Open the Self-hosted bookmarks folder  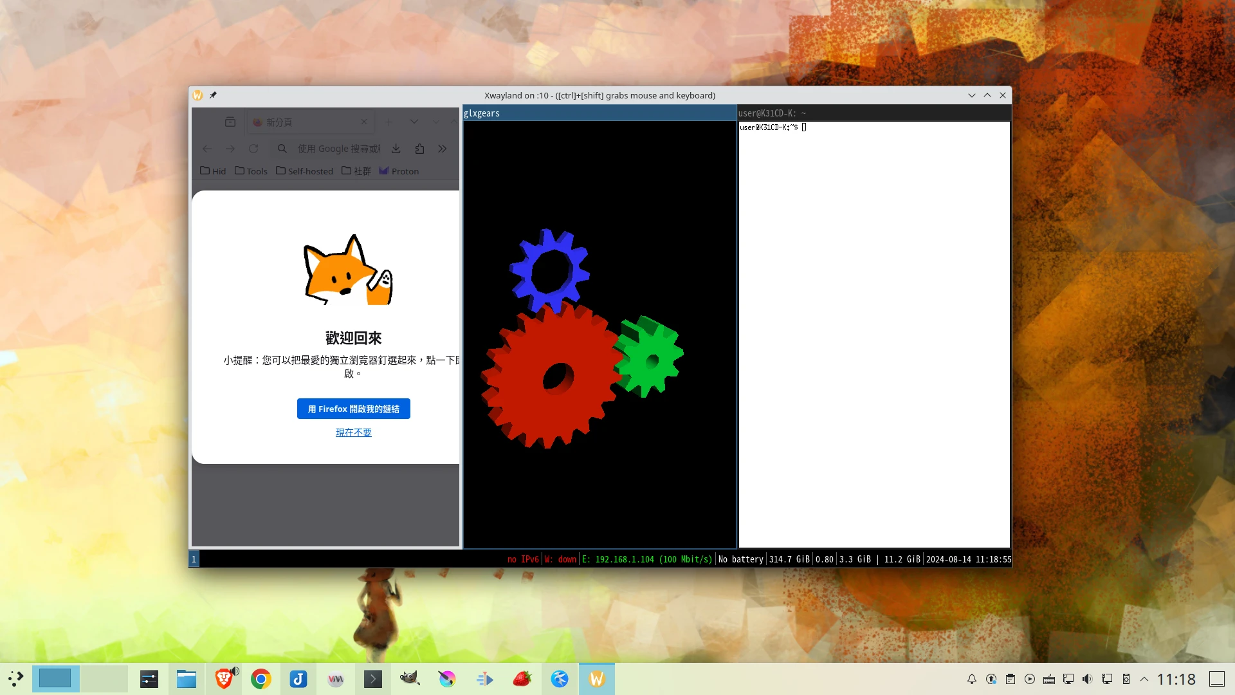[x=305, y=171]
